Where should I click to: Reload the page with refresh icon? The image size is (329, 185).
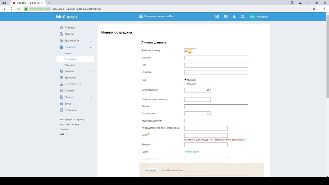click(19, 9)
